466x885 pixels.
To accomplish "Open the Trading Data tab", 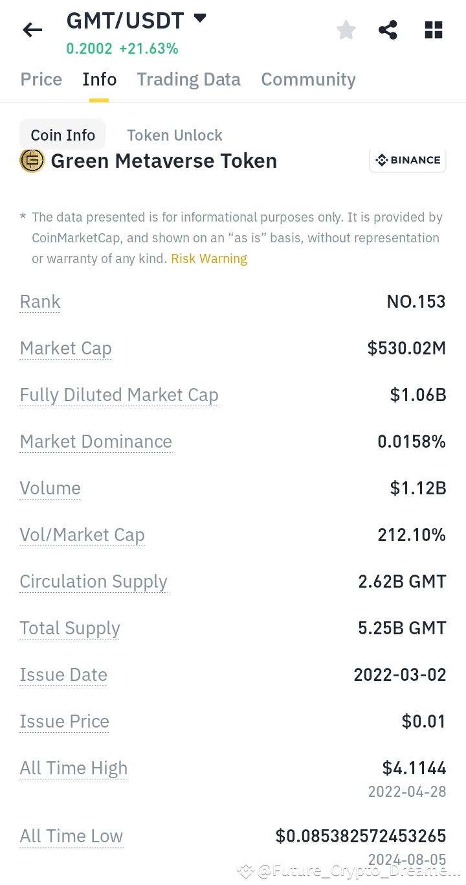I will point(188,80).
